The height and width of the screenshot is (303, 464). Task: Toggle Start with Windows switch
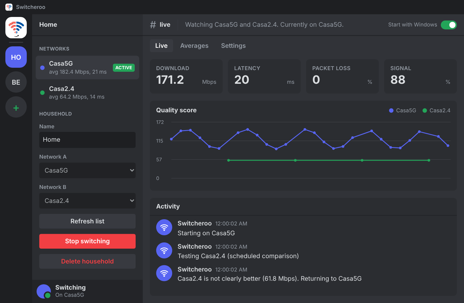449,25
